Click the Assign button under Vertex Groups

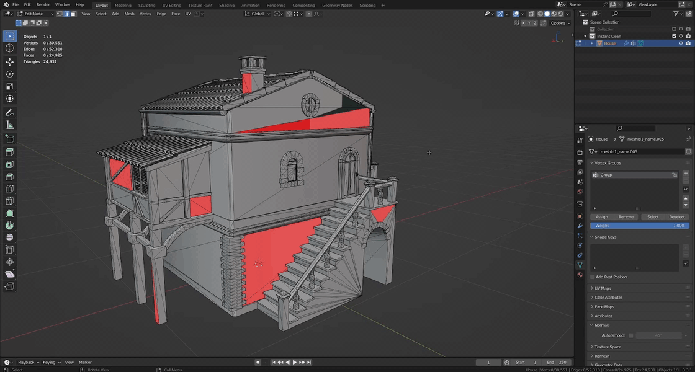[x=602, y=216]
